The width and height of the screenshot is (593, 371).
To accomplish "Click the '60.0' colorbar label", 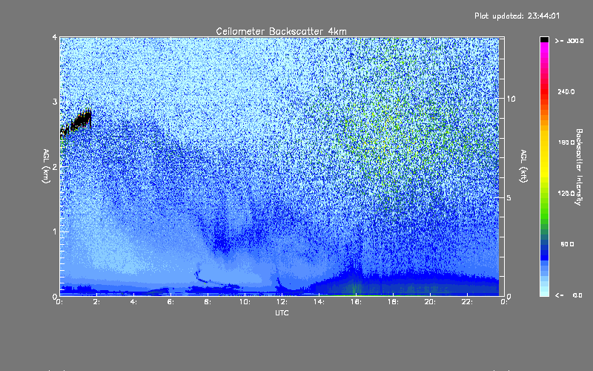I will pos(567,244).
